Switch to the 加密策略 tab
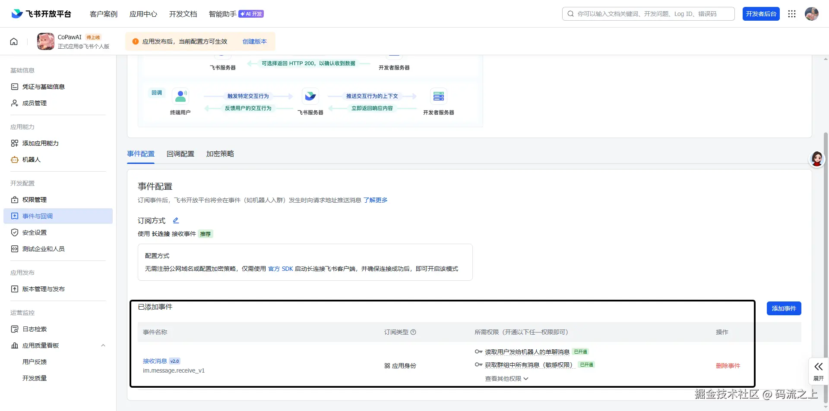The image size is (829, 411). coord(220,154)
